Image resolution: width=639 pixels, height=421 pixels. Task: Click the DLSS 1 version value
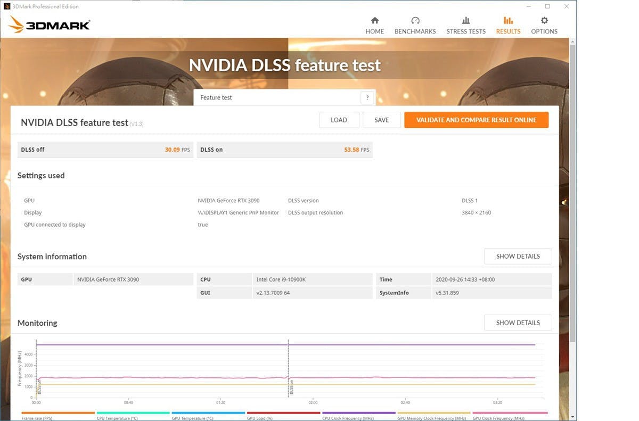470,201
